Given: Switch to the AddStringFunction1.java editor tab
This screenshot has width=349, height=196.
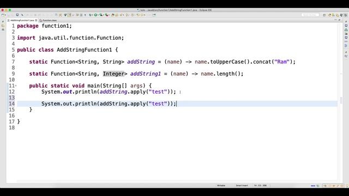Looking at the screenshot, I should coord(22,20).
